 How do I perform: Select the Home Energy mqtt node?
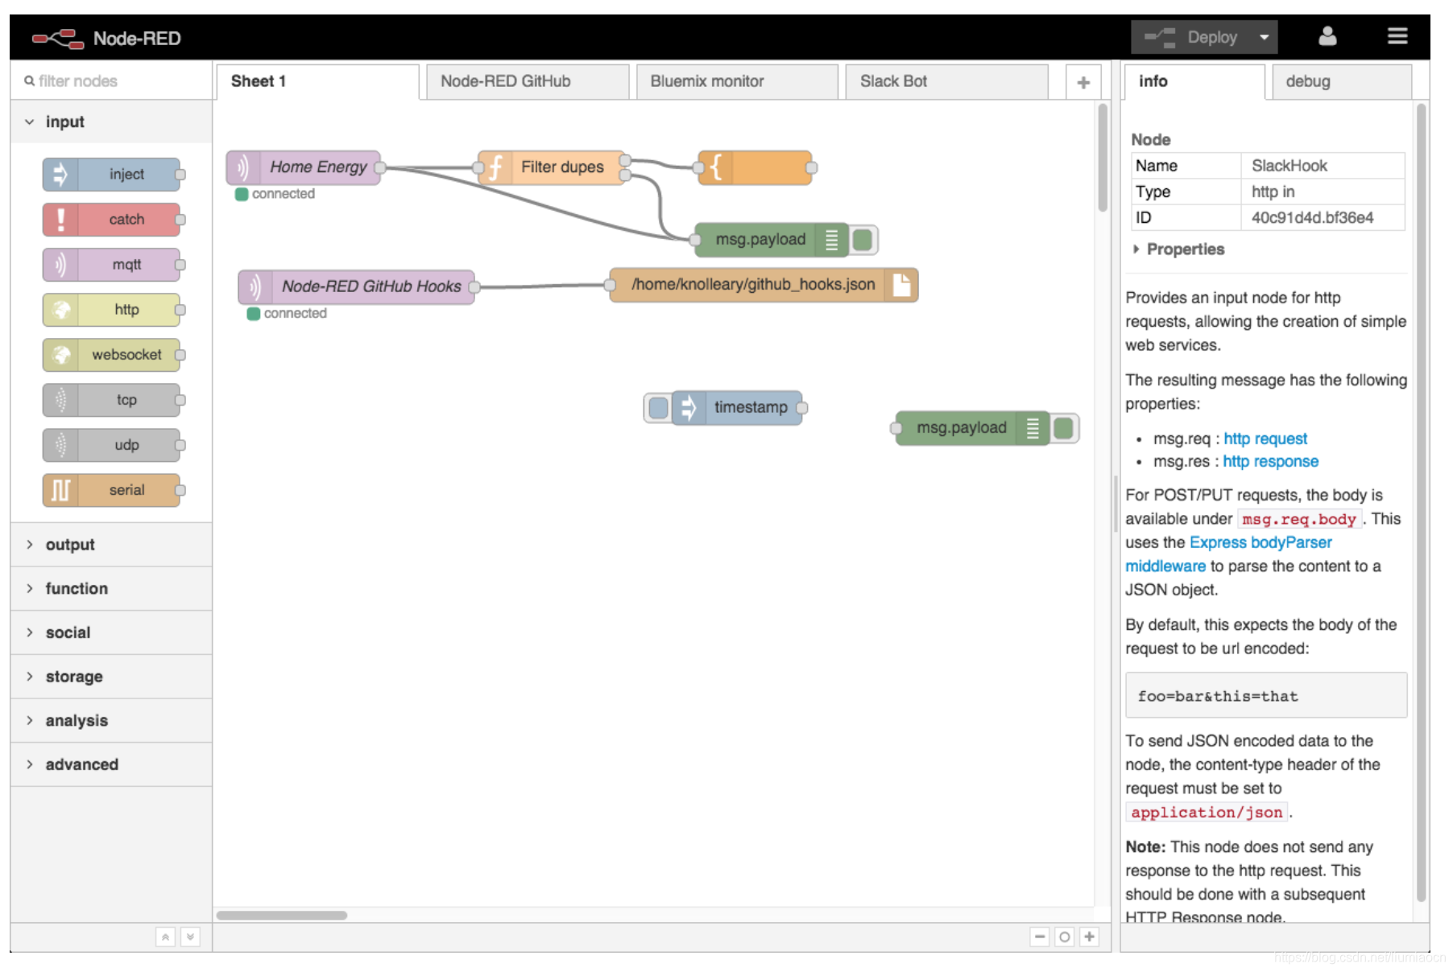click(x=304, y=167)
